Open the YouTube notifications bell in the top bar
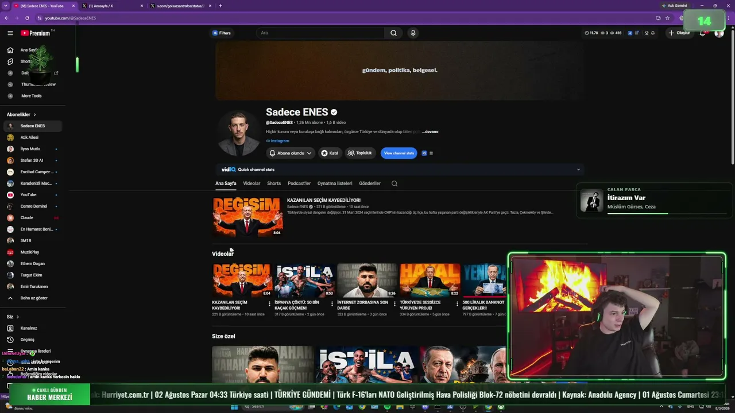This screenshot has width=735, height=413. point(702,33)
